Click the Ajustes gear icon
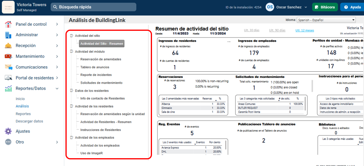Screen dimensions: 364x166 click(8, 131)
